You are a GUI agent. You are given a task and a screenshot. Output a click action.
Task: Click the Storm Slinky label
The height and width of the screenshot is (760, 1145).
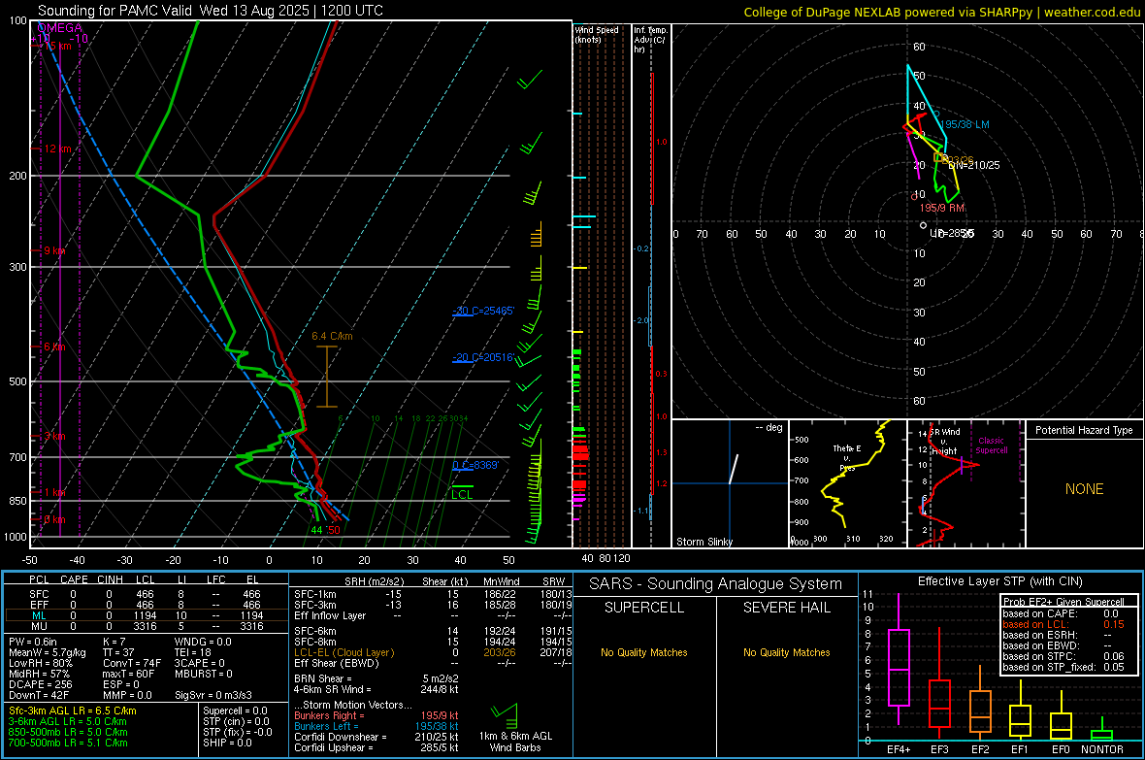tap(703, 542)
